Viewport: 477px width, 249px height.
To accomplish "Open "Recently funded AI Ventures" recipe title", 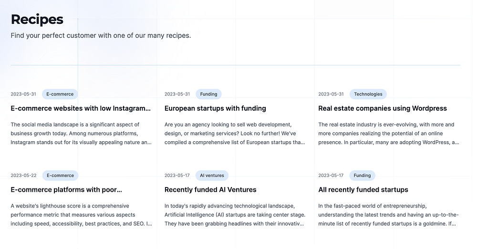I will click(x=210, y=190).
